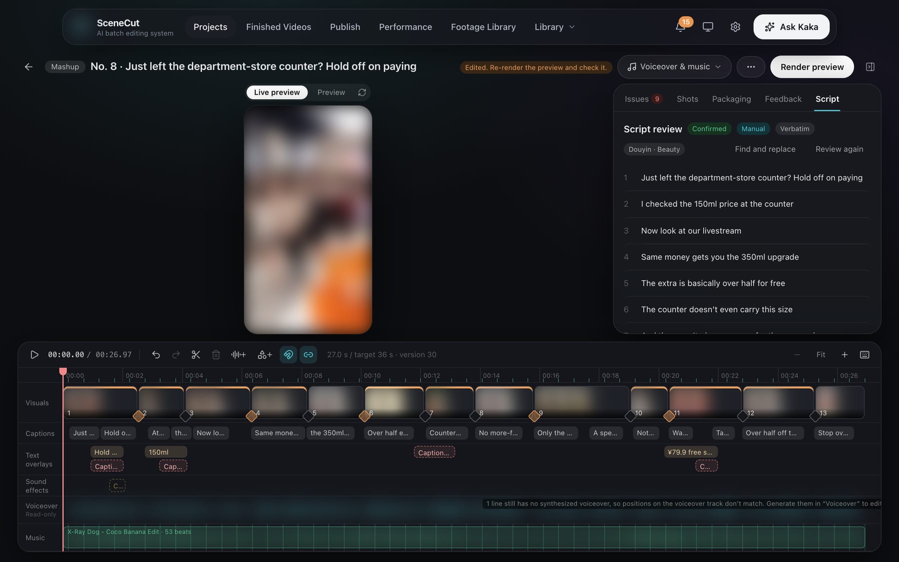
Task: Open the notifications bell with badge 15
Action: [681, 27]
